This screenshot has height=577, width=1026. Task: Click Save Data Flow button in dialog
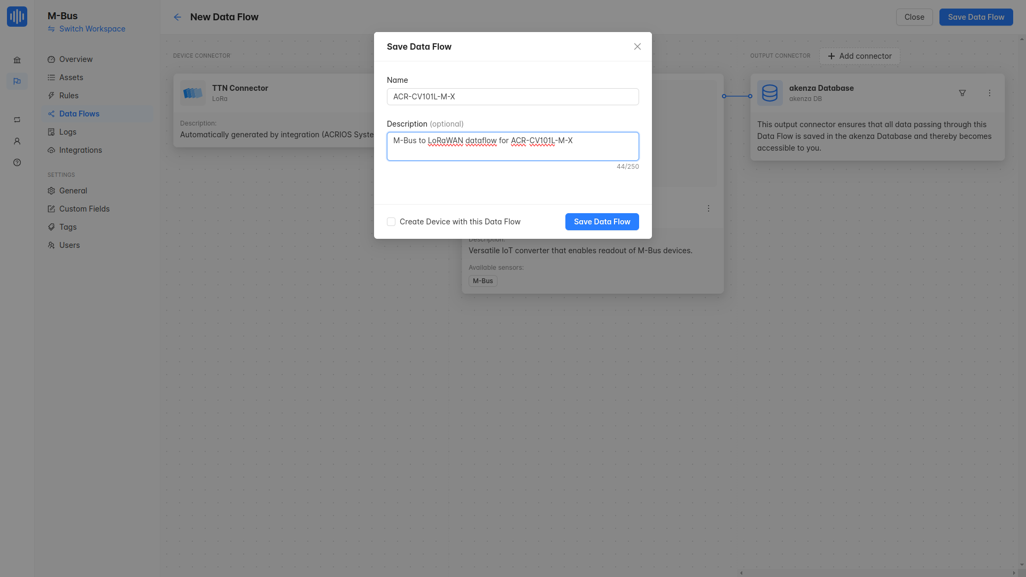pyautogui.click(x=602, y=222)
